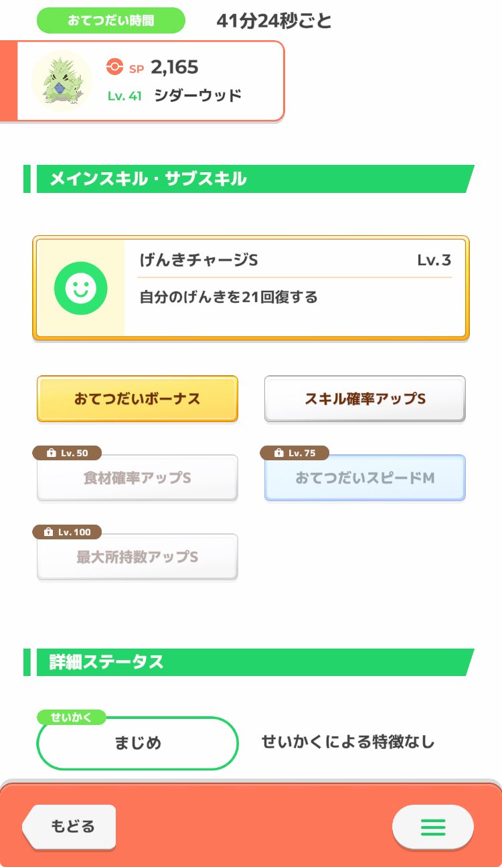Tap the シダーウッド Pokémon name
Image resolution: width=502 pixels, height=867 pixels.
(197, 96)
